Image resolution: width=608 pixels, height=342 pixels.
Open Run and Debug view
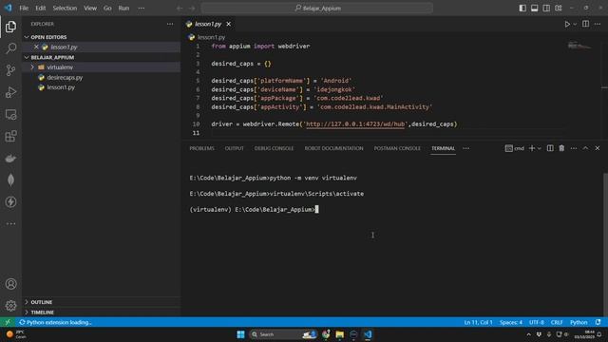pyautogui.click(x=10, y=92)
